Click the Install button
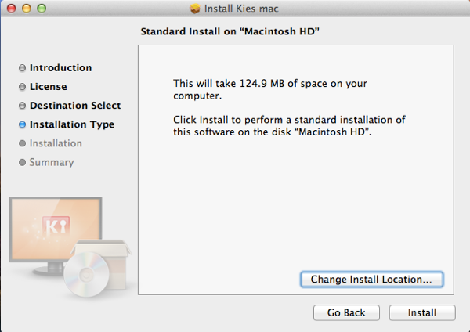470x332 pixels. tap(422, 312)
